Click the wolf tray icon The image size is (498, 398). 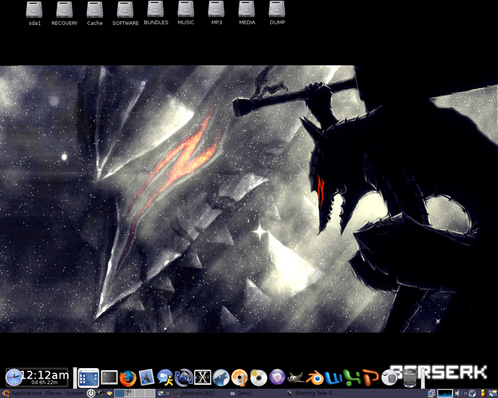472,394
